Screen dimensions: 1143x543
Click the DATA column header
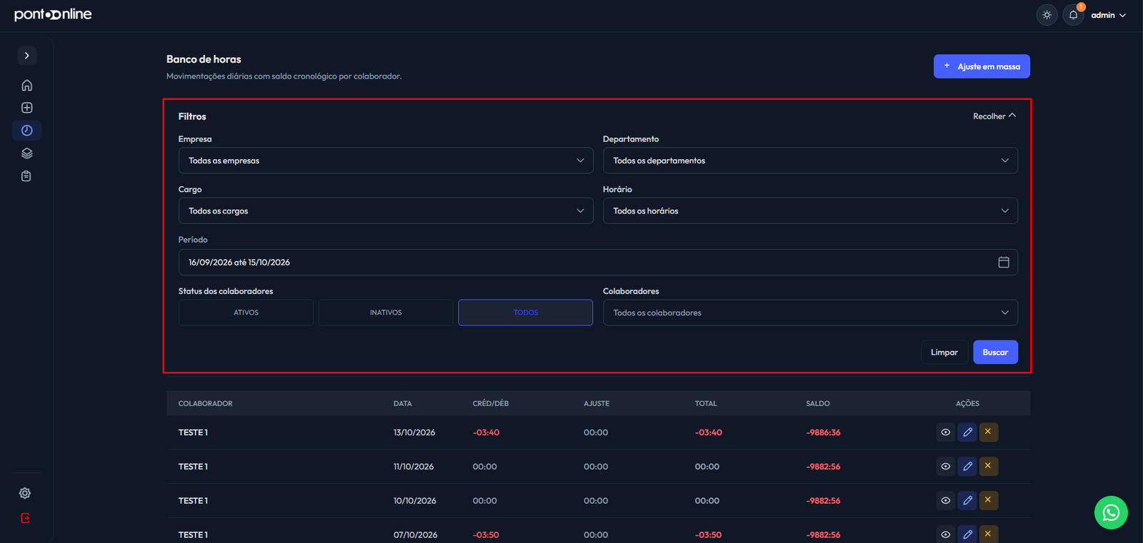coord(402,404)
